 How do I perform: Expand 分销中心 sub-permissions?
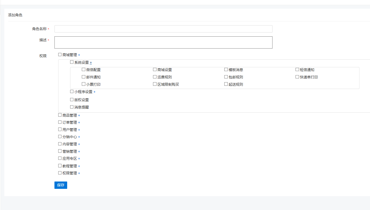(79, 137)
